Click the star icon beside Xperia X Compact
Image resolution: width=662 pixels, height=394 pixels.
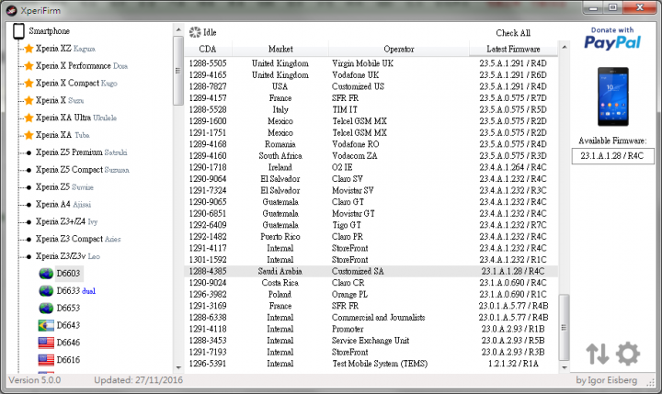[29, 83]
